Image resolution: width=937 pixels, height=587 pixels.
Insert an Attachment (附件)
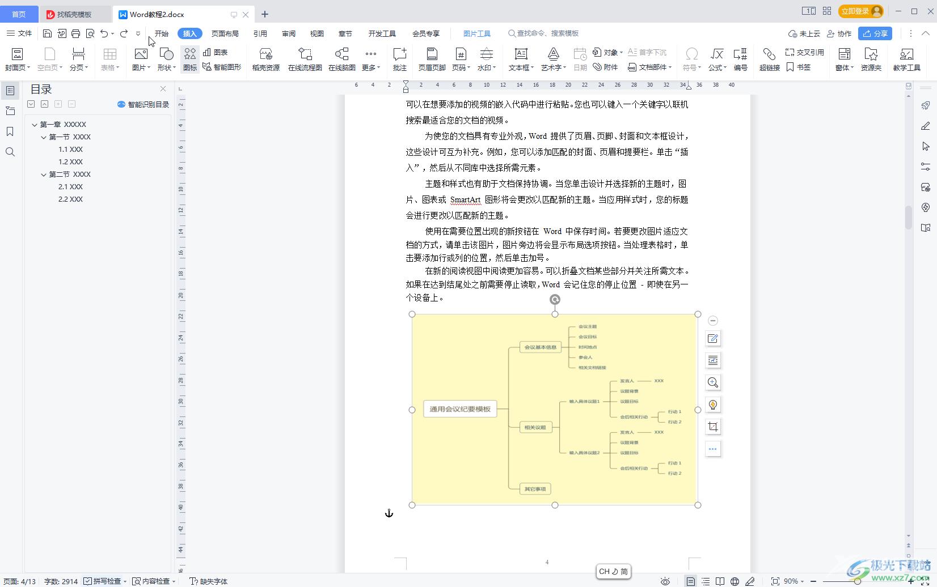[x=605, y=67]
